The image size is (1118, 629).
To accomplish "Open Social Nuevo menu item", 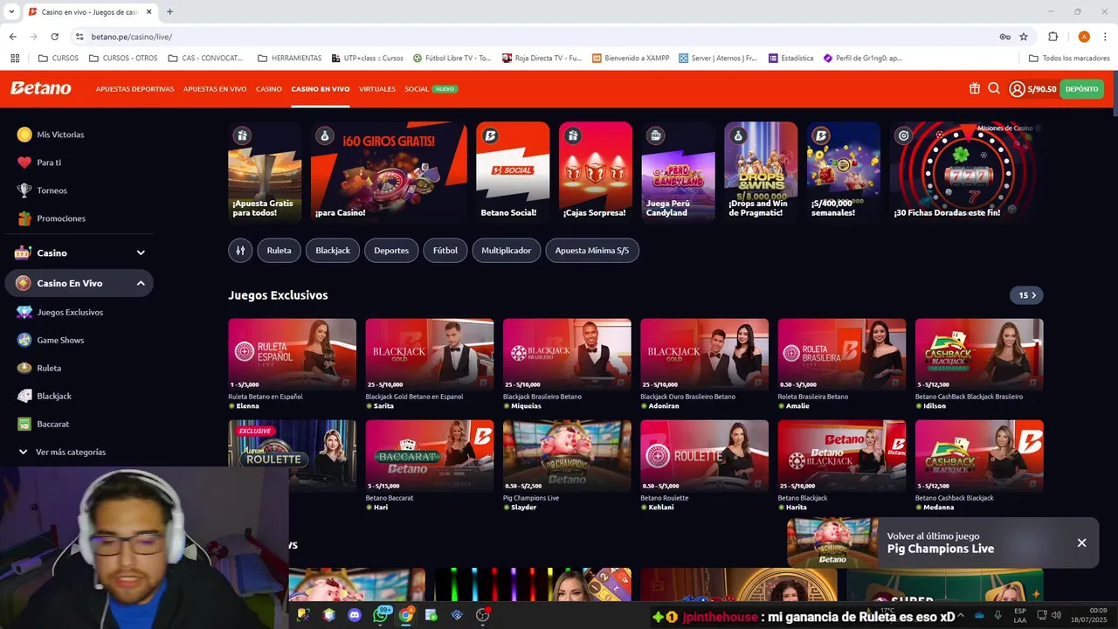I will pos(431,89).
